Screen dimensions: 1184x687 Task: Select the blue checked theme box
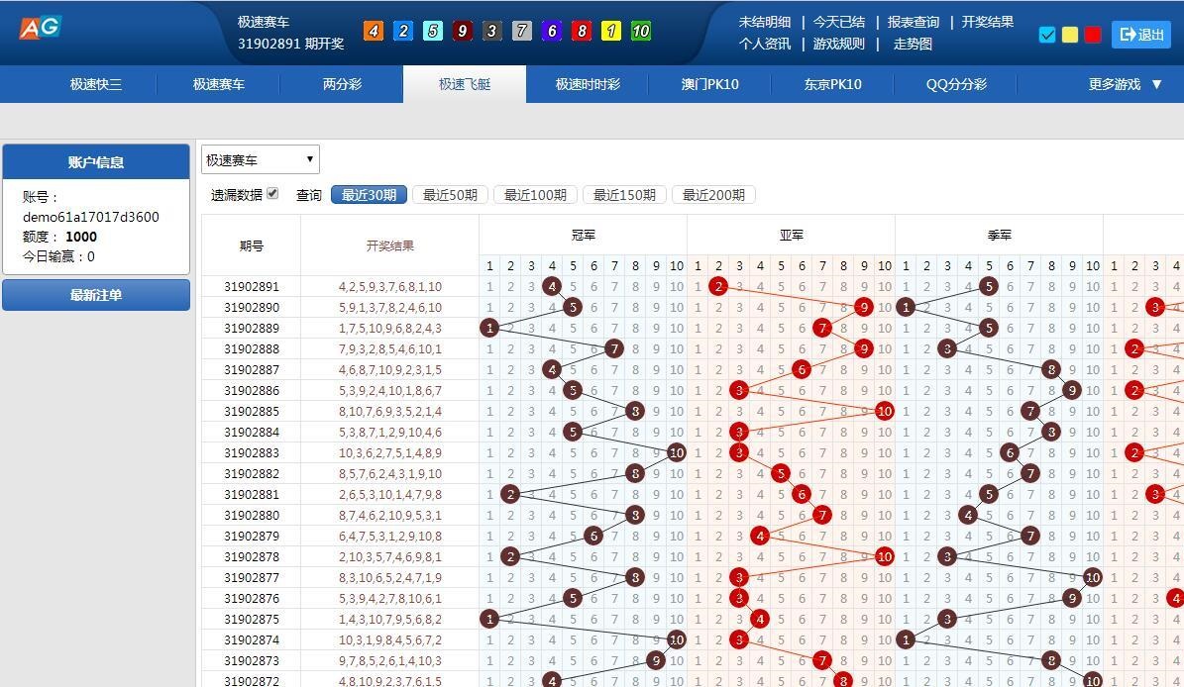[x=1047, y=35]
